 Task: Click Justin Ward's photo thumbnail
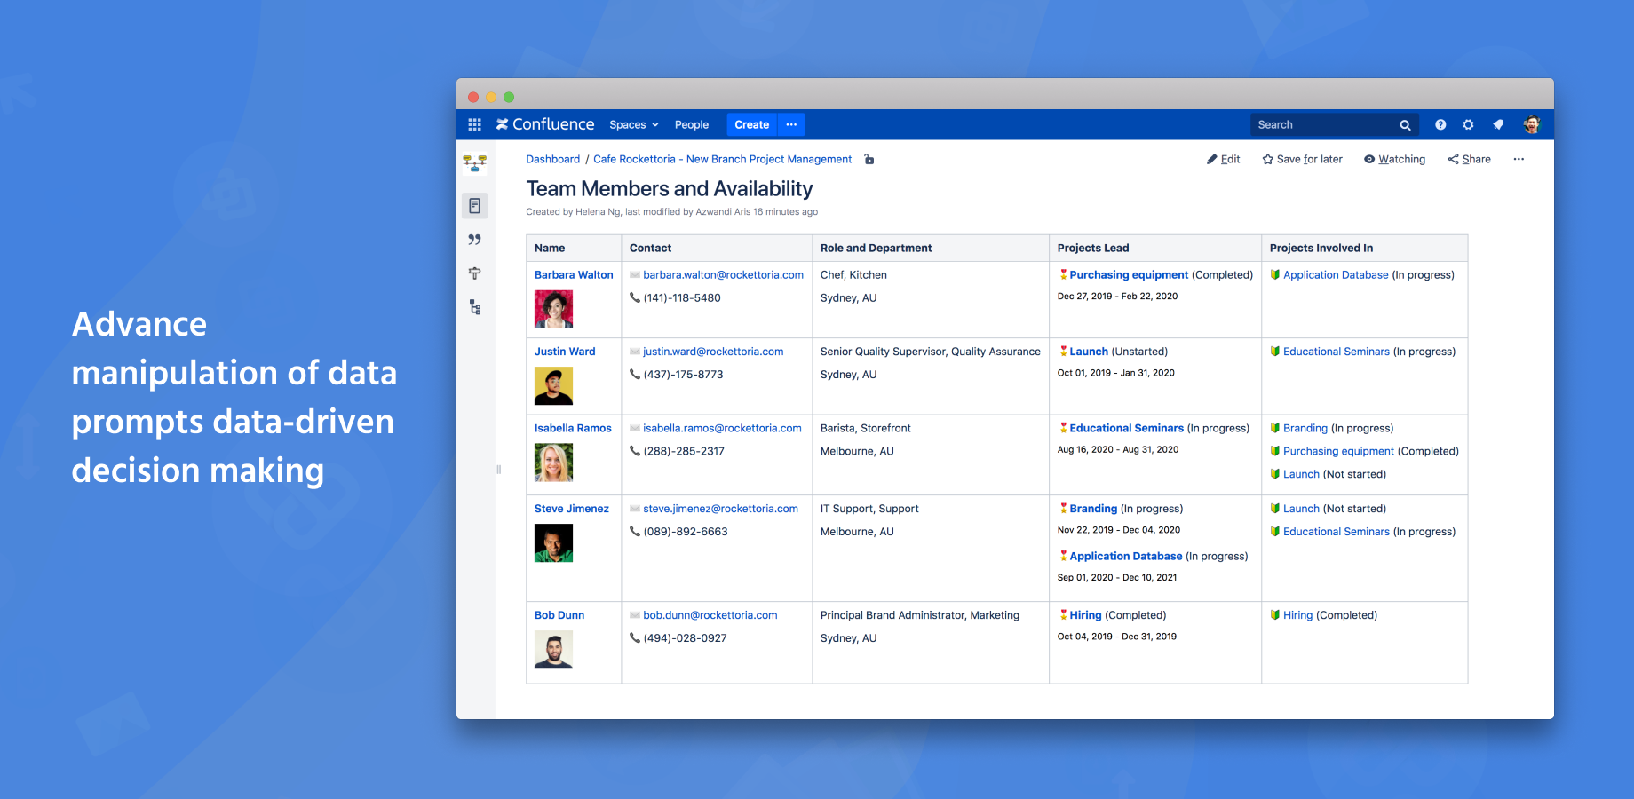tap(553, 386)
